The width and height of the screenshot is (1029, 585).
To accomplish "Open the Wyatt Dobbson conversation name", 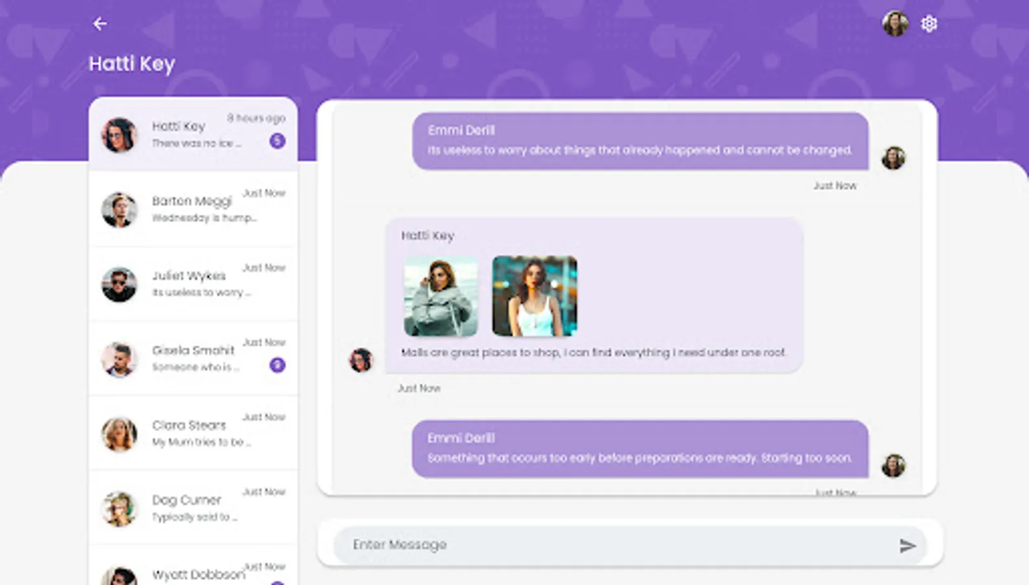I will tap(198, 575).
